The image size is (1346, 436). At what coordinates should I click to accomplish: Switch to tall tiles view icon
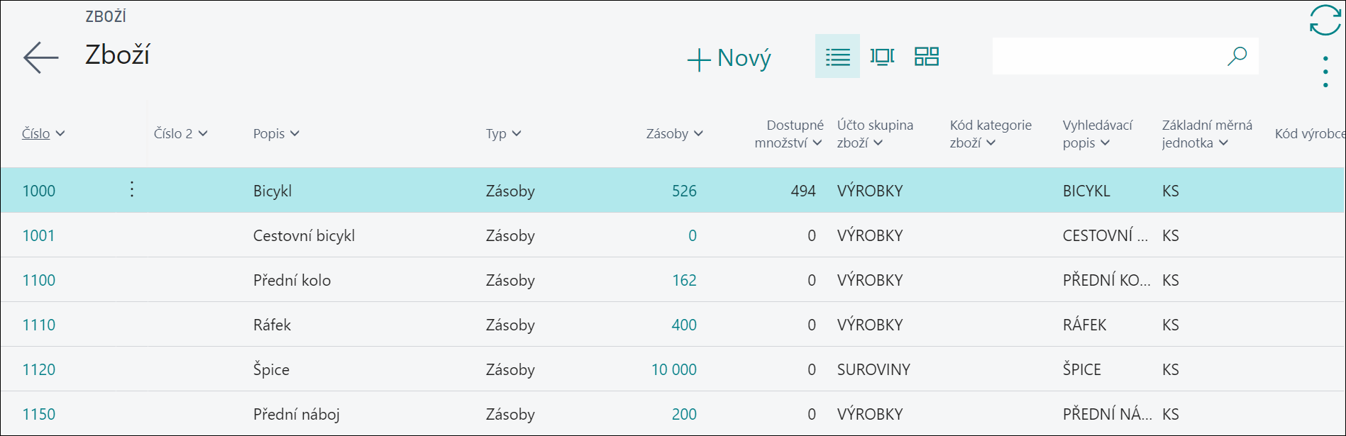coord(882,56)
